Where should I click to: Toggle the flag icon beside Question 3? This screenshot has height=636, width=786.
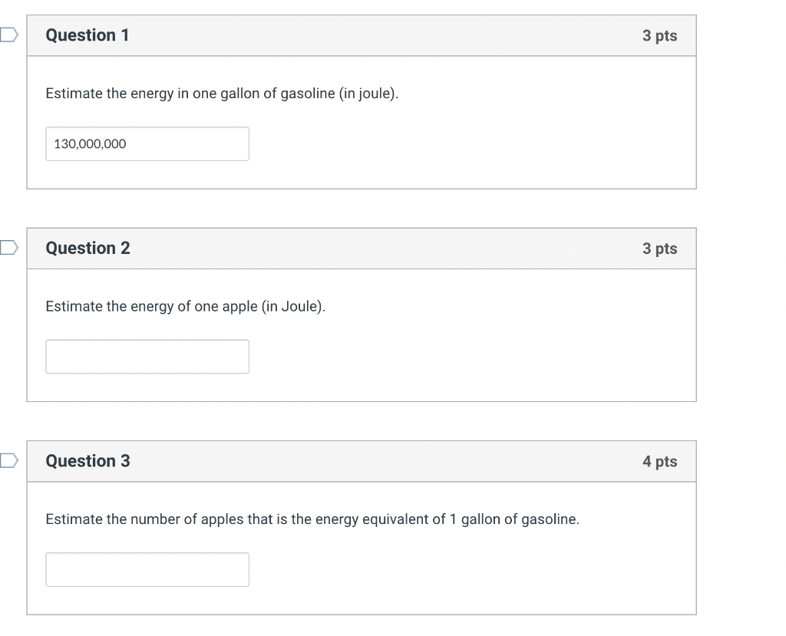[8, 460]
